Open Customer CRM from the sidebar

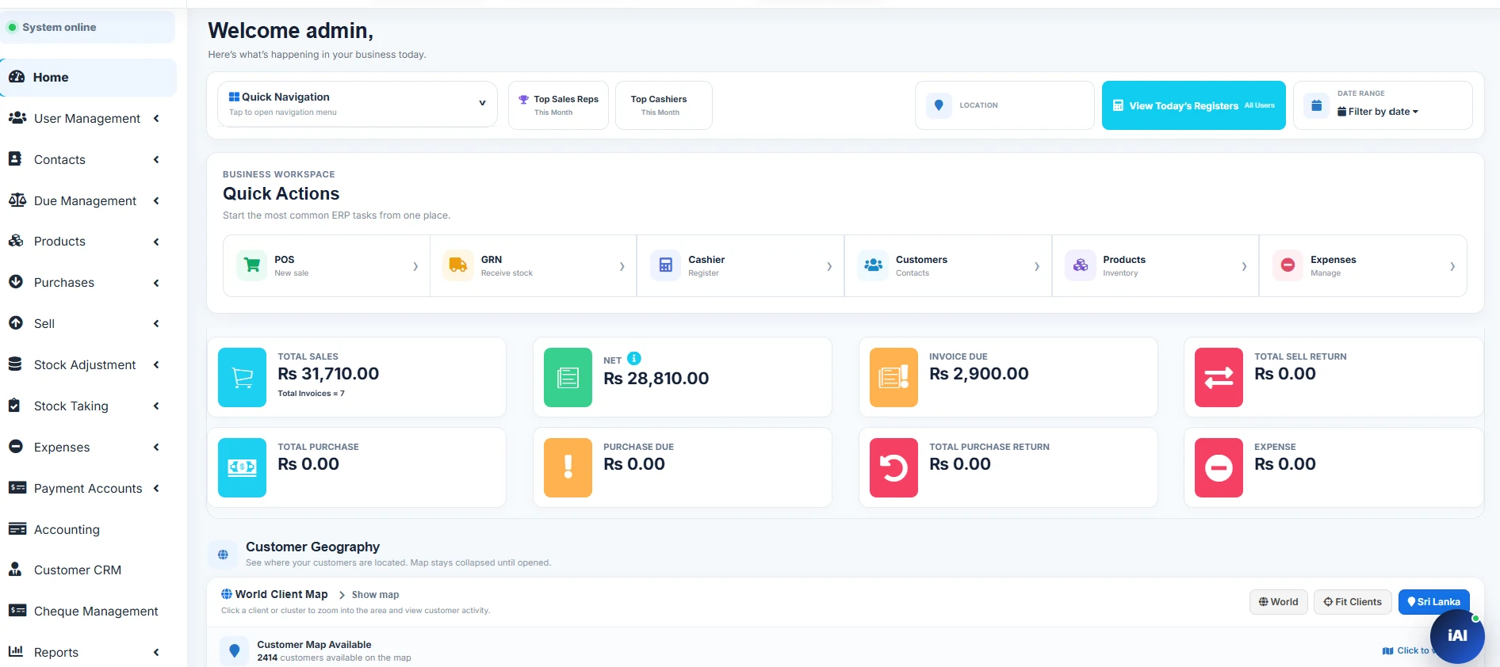88,570
